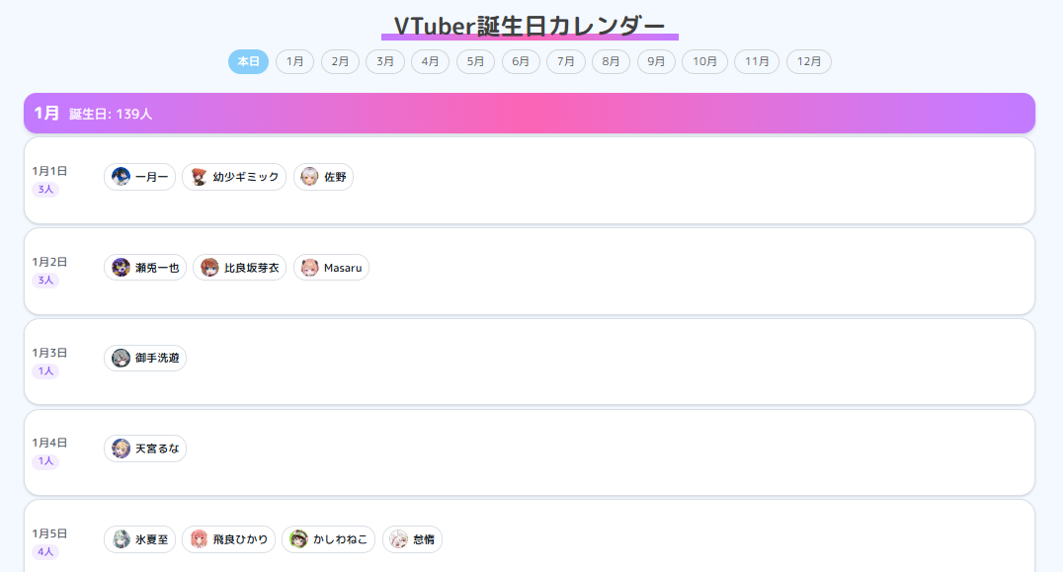Click the 4人 badge under 1月5日
Screen dimensions: 1063x572
click(x=45, y=551)
